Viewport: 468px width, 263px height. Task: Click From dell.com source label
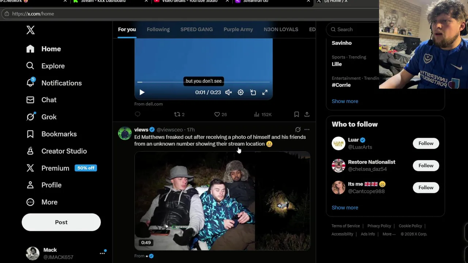148,104
